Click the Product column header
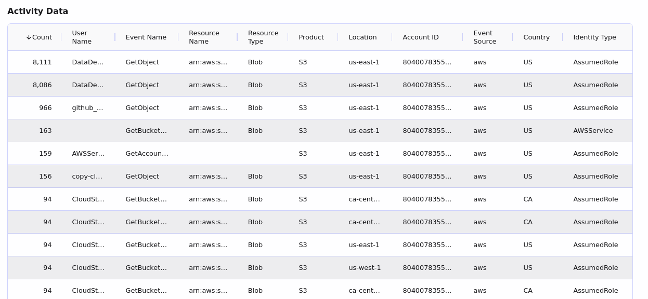 tap(311, 37)
